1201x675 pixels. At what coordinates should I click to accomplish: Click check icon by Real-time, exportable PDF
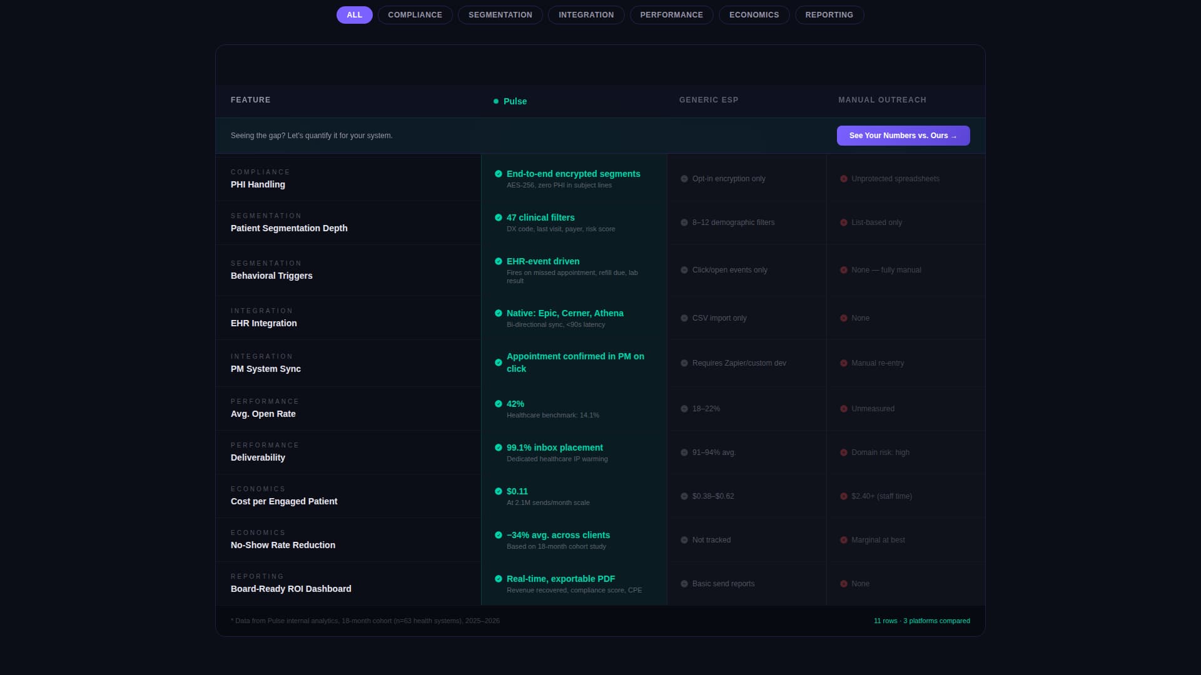pos(499,579)
